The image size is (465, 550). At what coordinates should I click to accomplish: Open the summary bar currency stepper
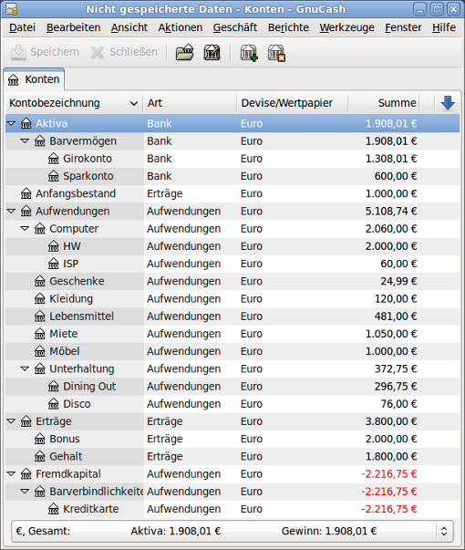444,532
